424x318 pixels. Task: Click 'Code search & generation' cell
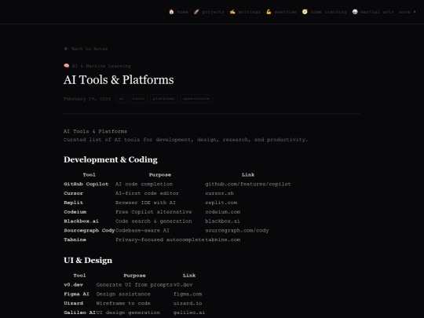click(x=154, y=221)
